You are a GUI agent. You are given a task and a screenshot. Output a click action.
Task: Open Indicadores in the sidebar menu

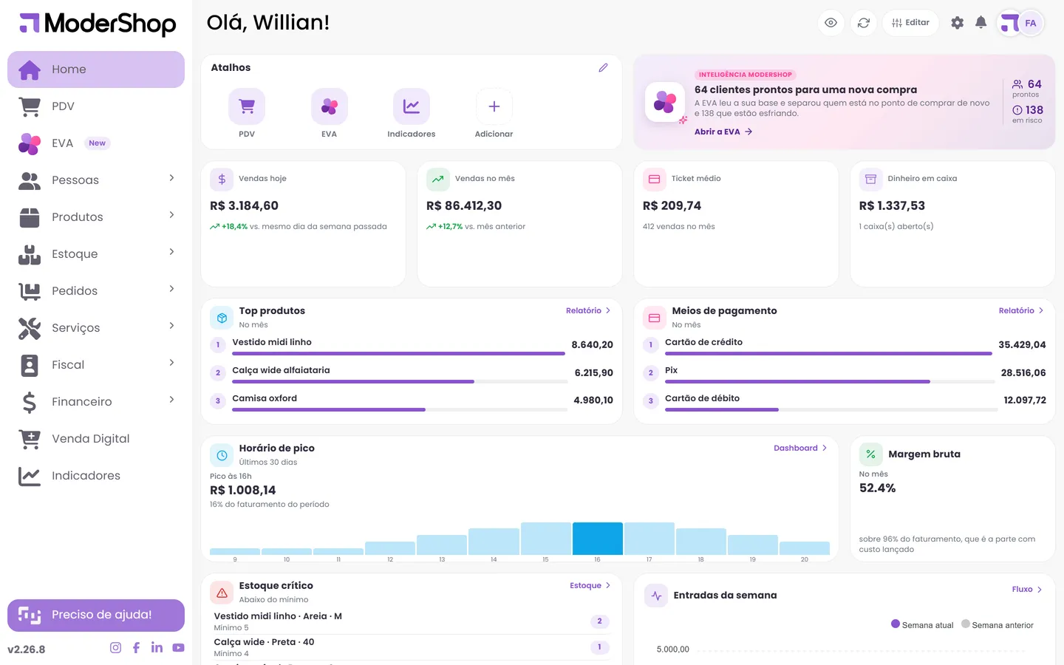click(96, 476)
